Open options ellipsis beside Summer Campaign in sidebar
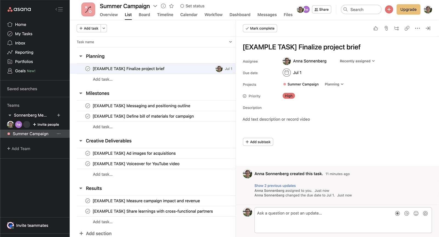The image size is (439, 237). coord(58,134)
